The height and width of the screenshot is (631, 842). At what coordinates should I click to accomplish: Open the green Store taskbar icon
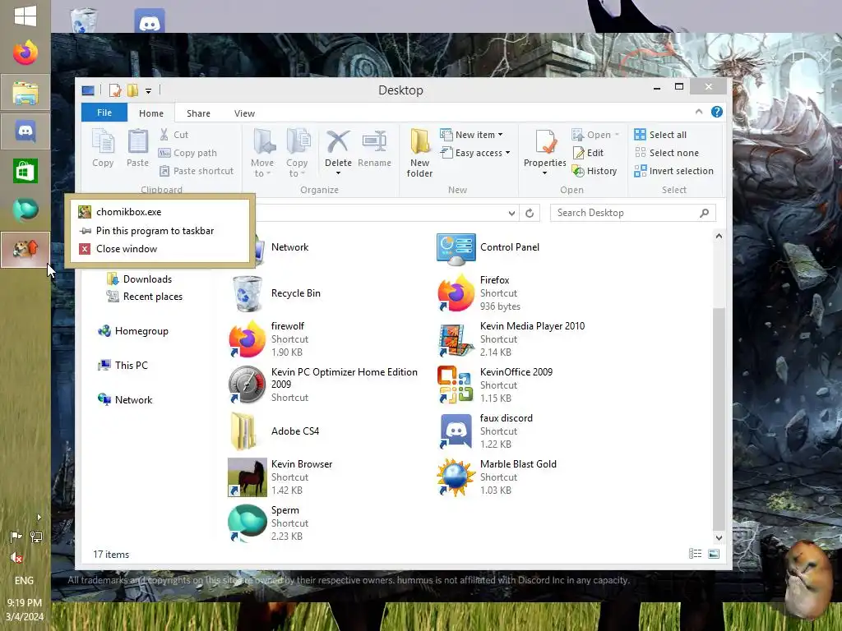coord(25,171)
